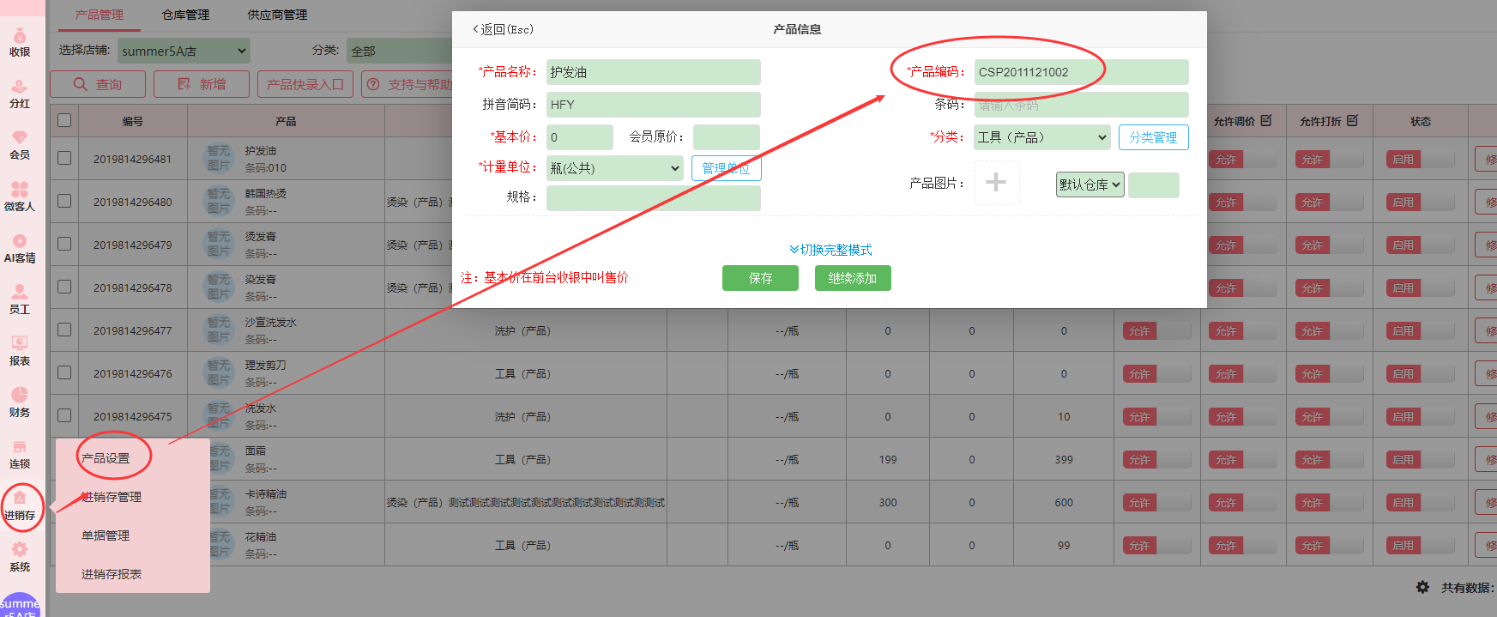Check the box for row 2019814296481
This screenshot has width=1497, height=617.
pyautogui.click(x=64, y=158)
